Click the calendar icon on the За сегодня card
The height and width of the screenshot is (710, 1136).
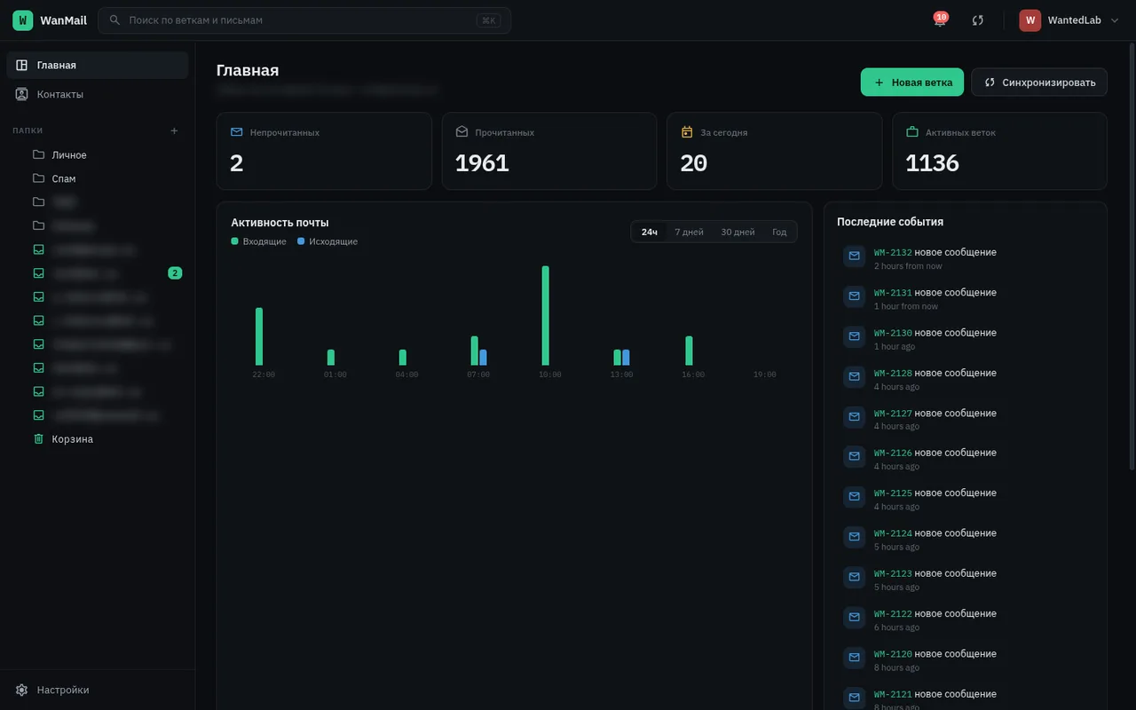pos(687,132)
